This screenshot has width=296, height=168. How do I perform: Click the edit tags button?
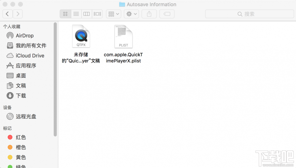(167, 14)
